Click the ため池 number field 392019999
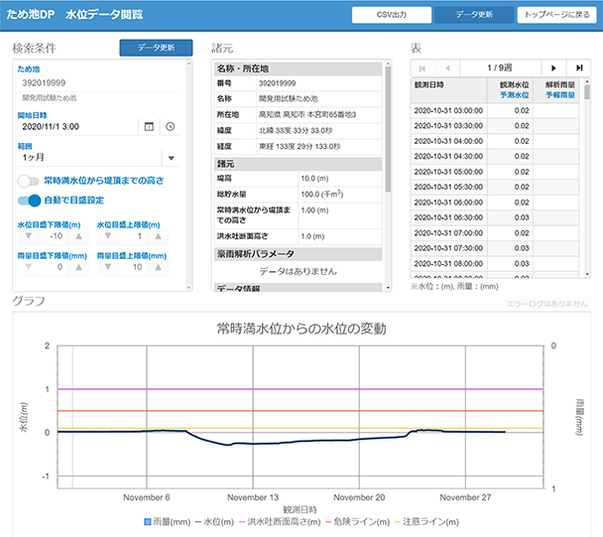This screenshot has height=537, width=603. click(99, 83)
